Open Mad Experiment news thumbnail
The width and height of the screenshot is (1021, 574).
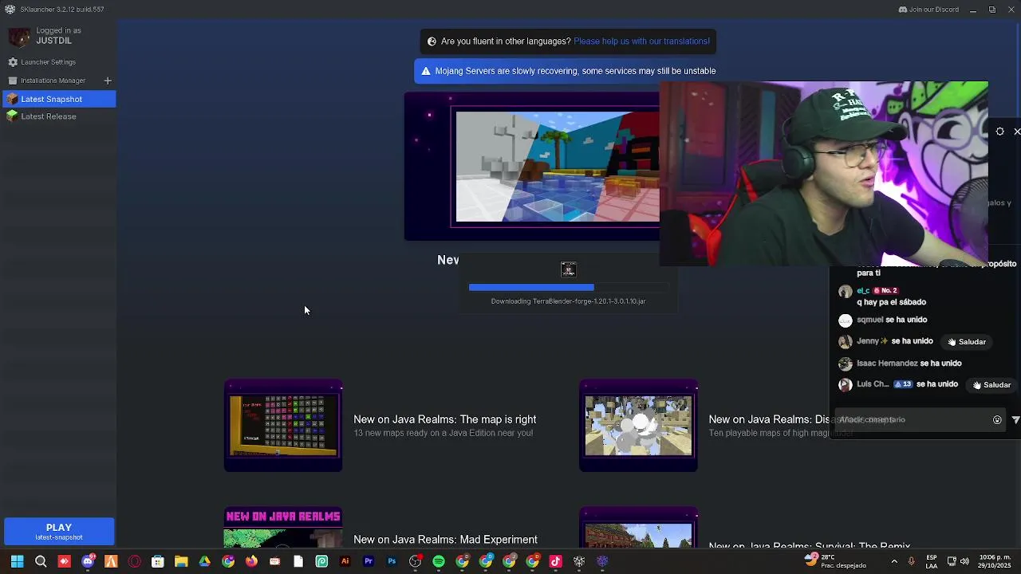pyautogui.click(x=283, y=527)
